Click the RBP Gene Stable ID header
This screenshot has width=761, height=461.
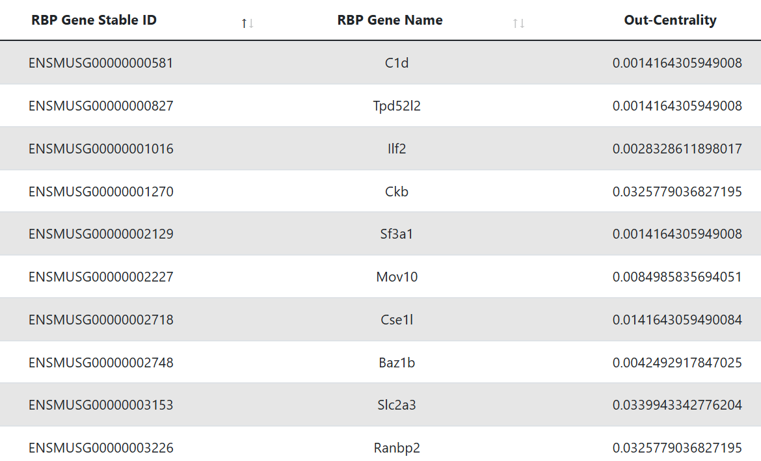click(94, 20)
